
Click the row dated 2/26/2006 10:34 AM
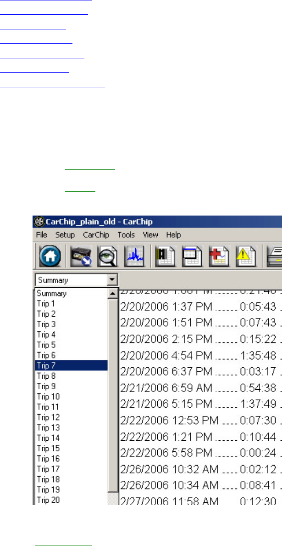point(201,485)
